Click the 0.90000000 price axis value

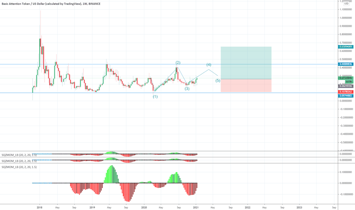[x=346, y=26]
